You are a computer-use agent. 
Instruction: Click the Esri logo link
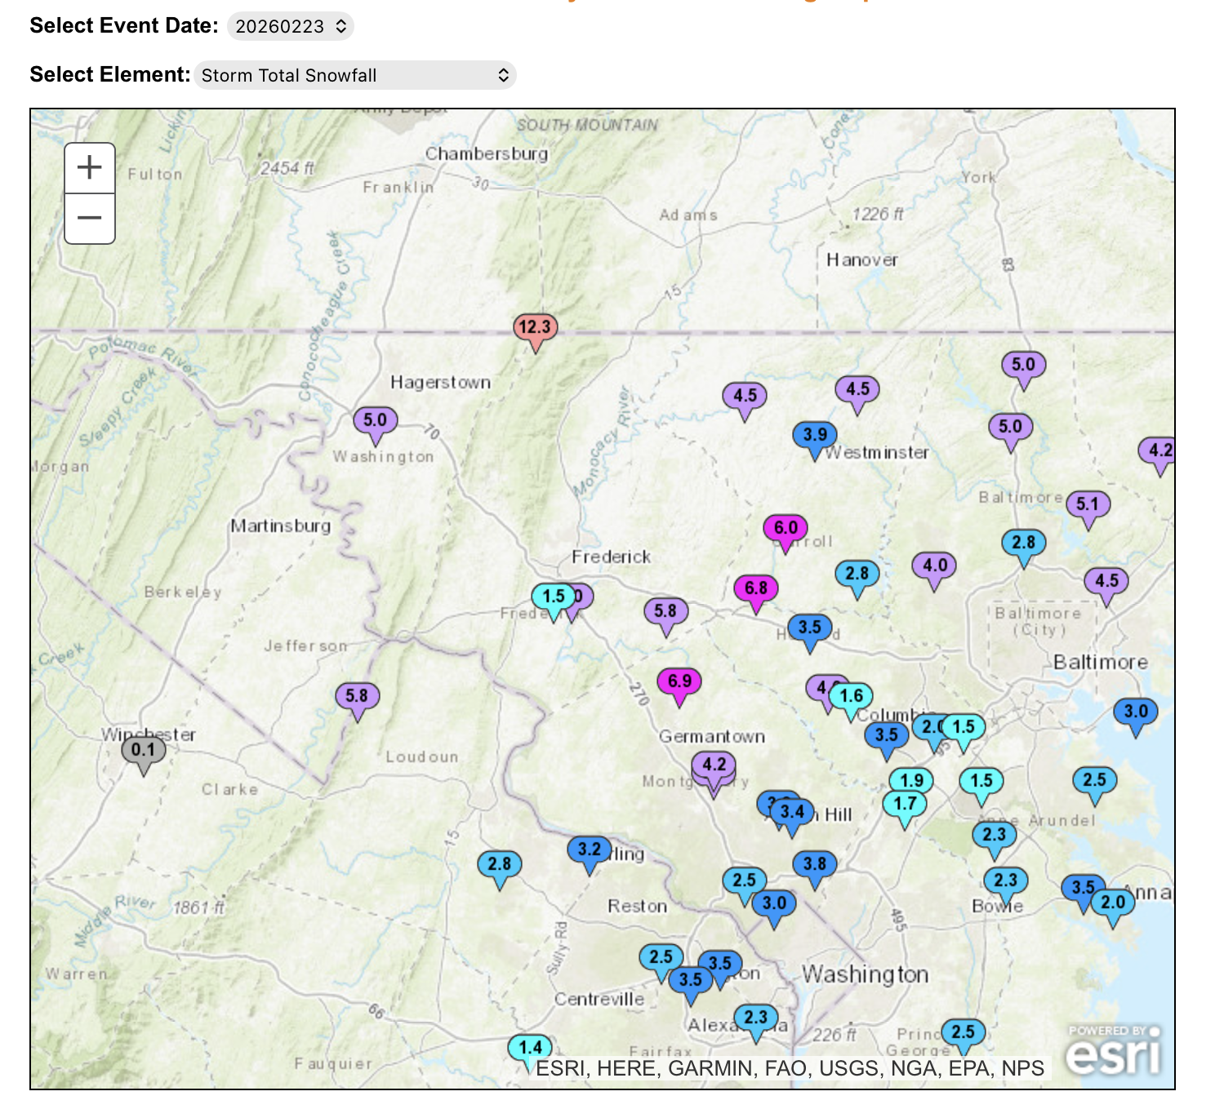[x=1114, y=1052]
